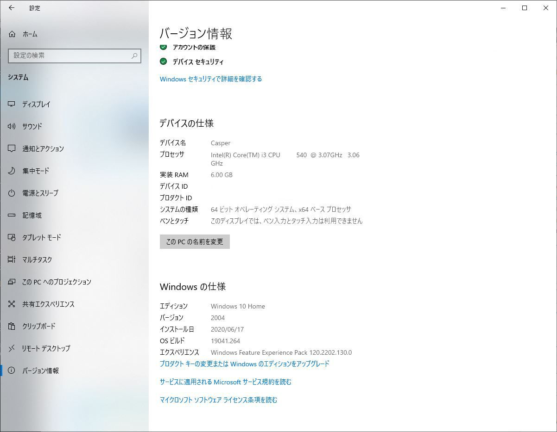This screenshot has height=432, width=557.
Task: Click the Intel Core i3 processor text
Action: point(285,159)
